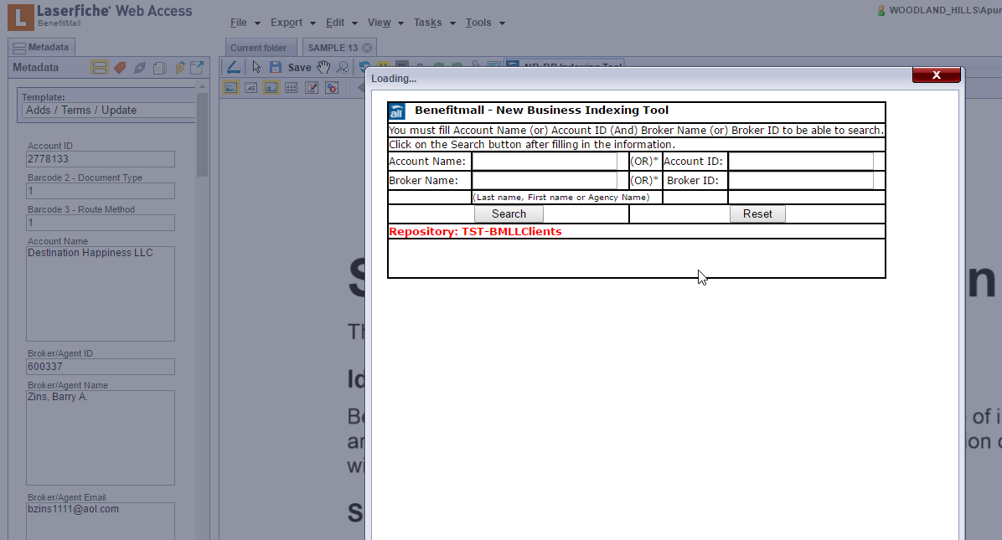Expand the Tools menu dropdown arrow
This screenshot has height=540, width=1002.
[502, 23]
